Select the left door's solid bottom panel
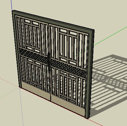 [36, 91]
